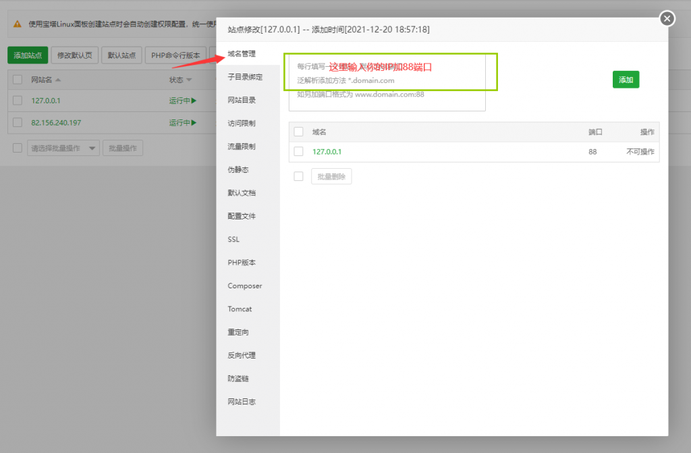Screen dimensions: 691x453
Task: Select all domains with the header checkbox
Action: tap(298, 132)
